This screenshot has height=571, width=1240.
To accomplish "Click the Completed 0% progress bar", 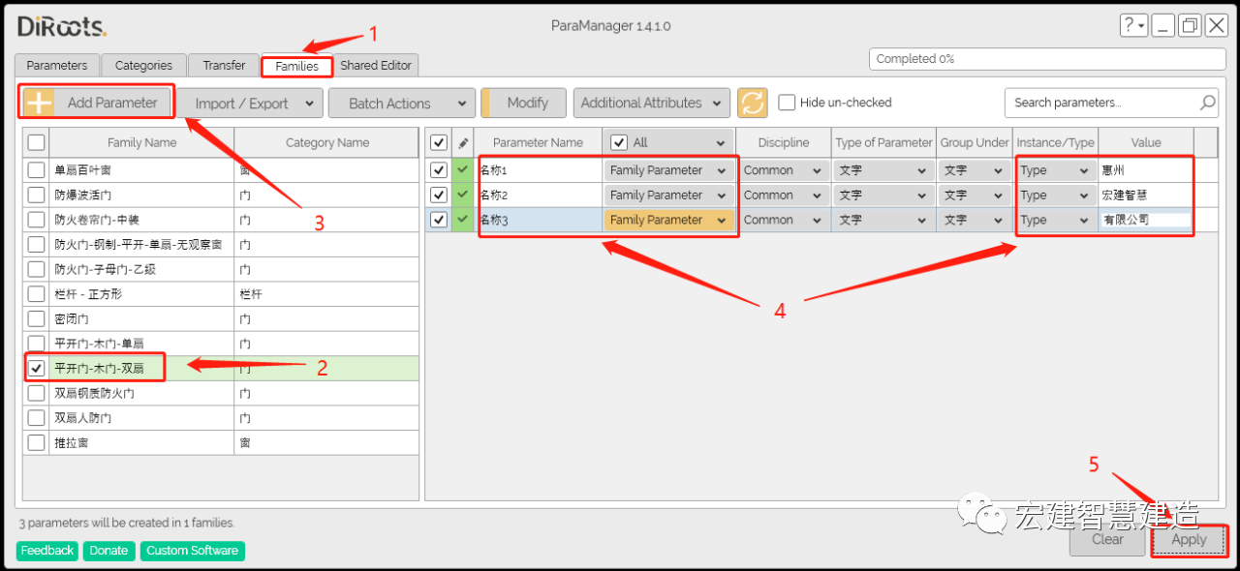I will tap(1048, 59).
